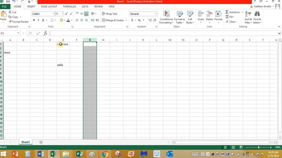Viewport: 282px width, 158px height.
Task: Toggle Align Left button
Action: tap(77, 20)
